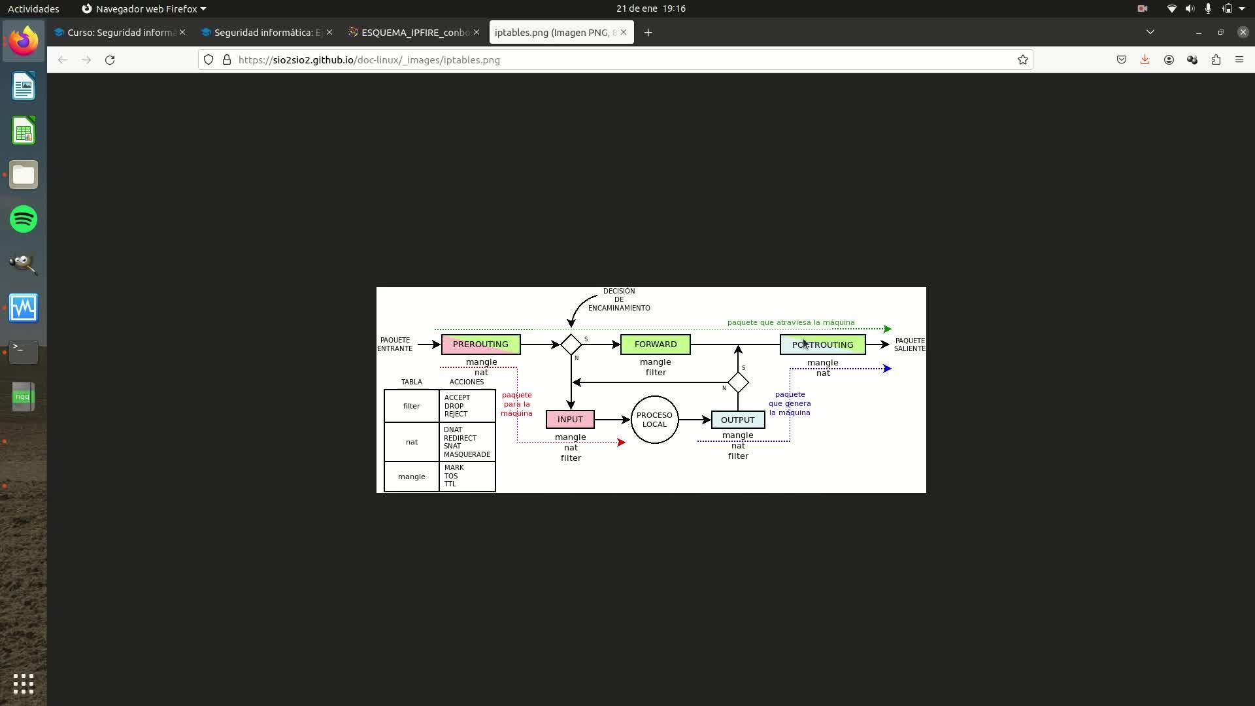Open the tracking protection shield icon
1255x706 pixels.
[x=209, y=59]
